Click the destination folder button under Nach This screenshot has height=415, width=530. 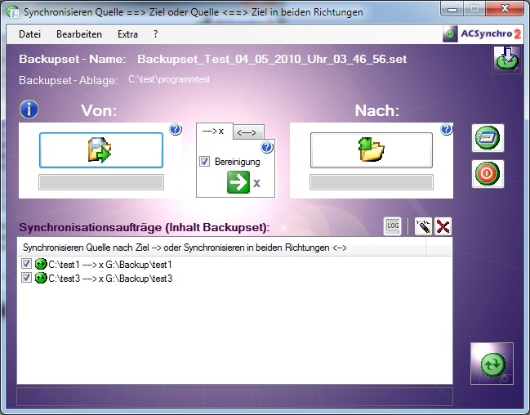372,150
